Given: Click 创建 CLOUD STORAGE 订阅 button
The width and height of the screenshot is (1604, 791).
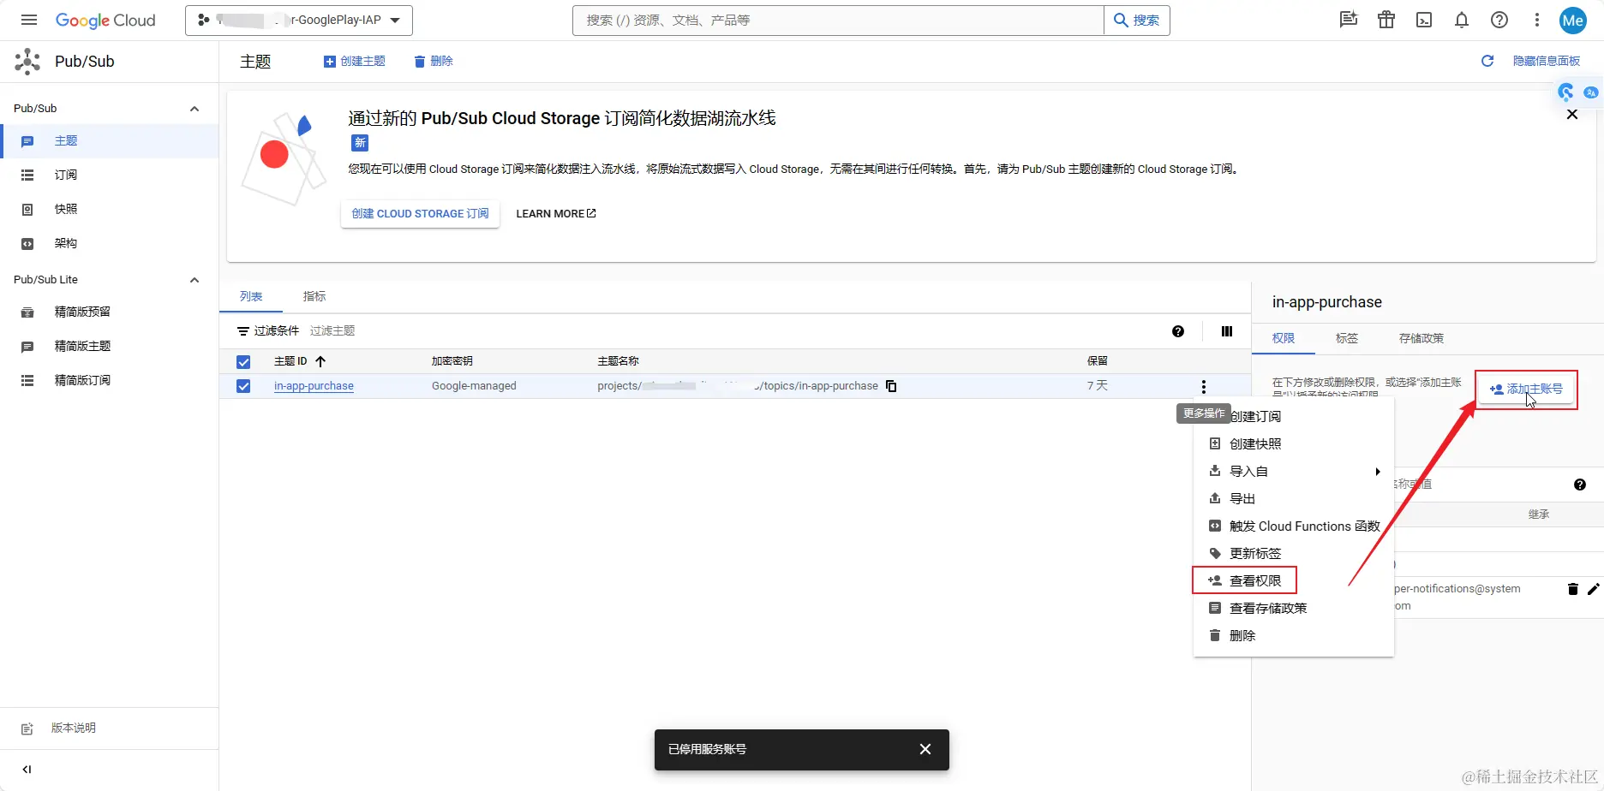Looking at the screenshot, I should (420, 213).
